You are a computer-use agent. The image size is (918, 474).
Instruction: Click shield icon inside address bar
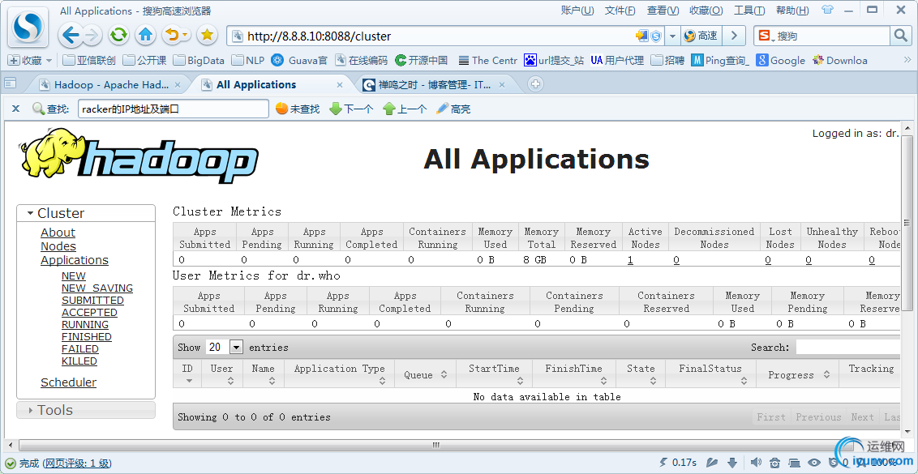pyautogui.click(x=656, y=36)
